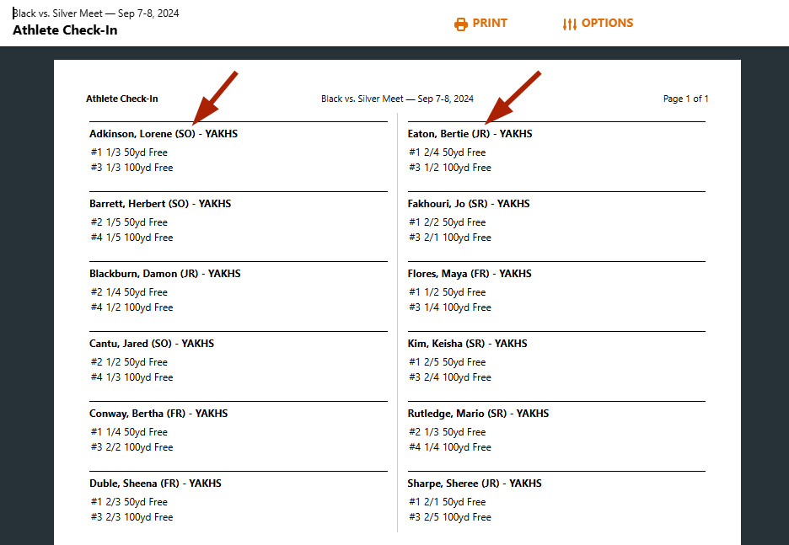Viewport: 789px width, 545px height.
Task: Select athlete 'Eaton, Bertie (JR) - YAKHS'
Action: click(x=470, y=134)
